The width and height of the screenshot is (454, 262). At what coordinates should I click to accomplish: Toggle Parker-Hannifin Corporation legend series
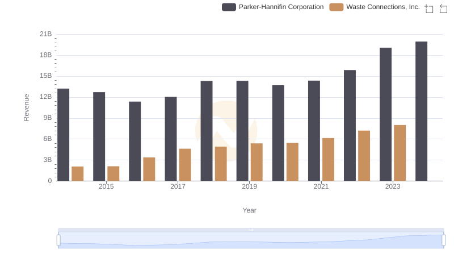tap(273, 7)
